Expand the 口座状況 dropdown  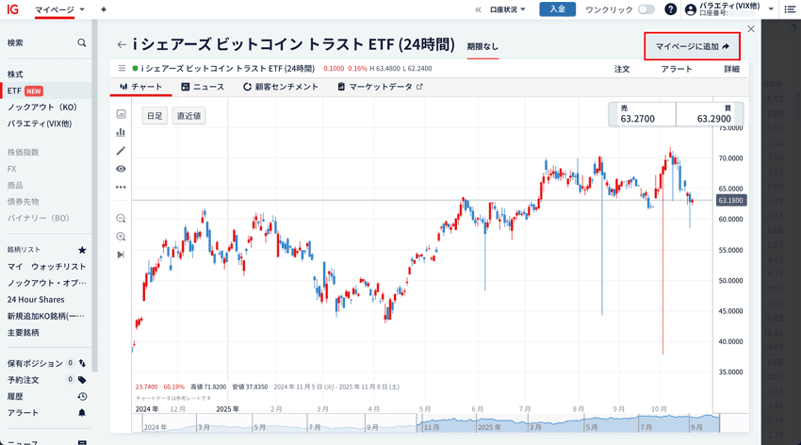click(x=508, y=9)
